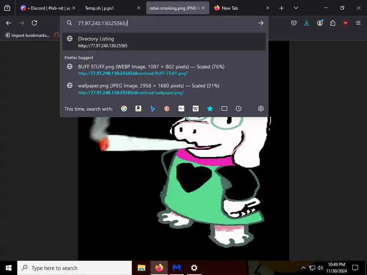Open the Windows Start menu
The height and width of the screenshot is (275, 367).
[x=9, y=268]
